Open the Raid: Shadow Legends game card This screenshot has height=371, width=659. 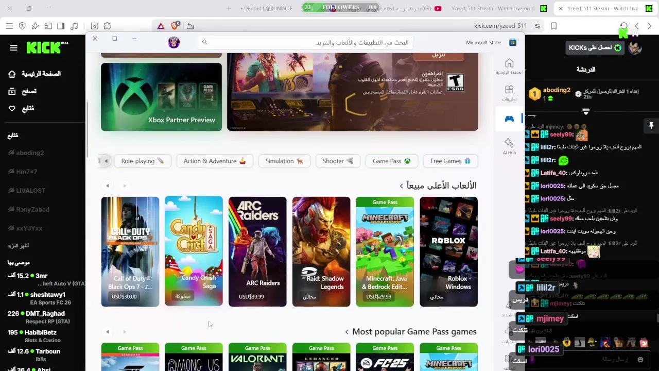pos(321,251)
